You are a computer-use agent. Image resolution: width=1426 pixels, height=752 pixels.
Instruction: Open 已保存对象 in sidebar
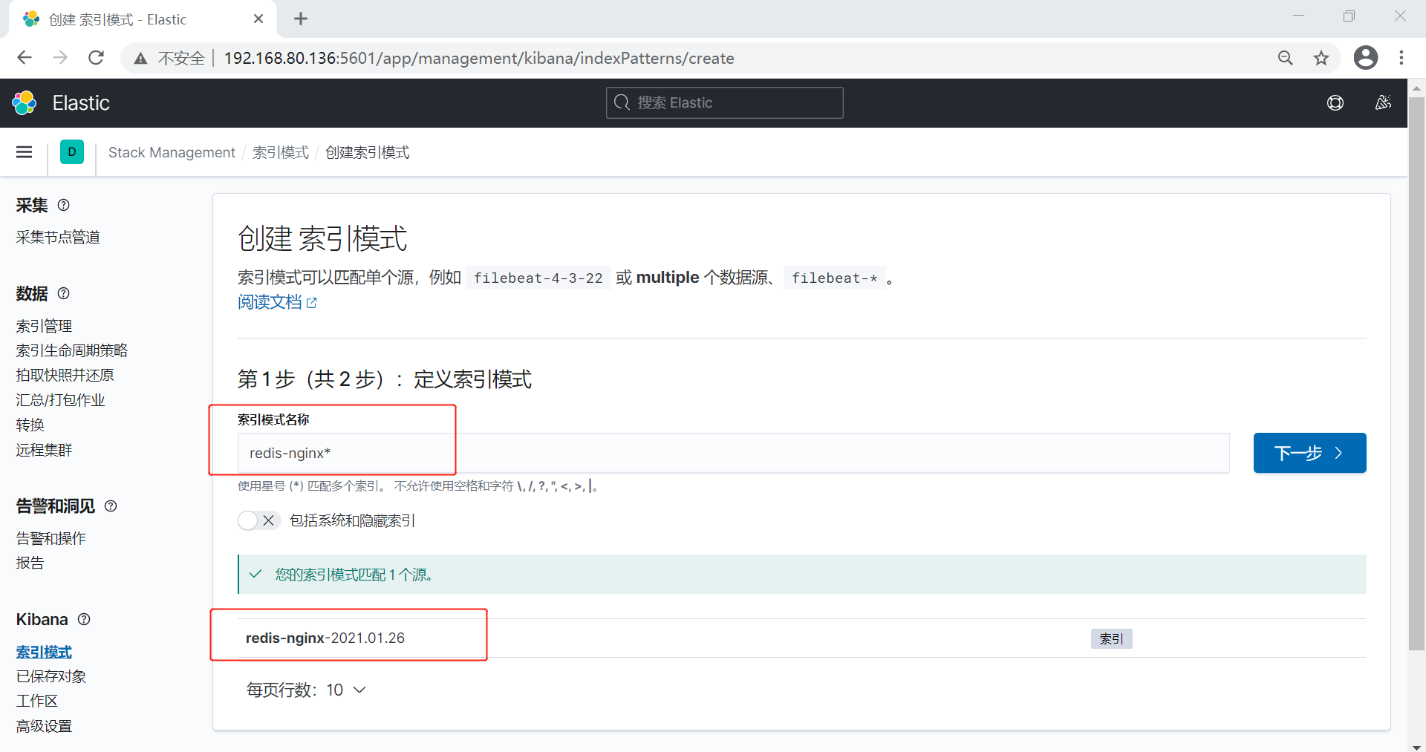click(51, 676)
